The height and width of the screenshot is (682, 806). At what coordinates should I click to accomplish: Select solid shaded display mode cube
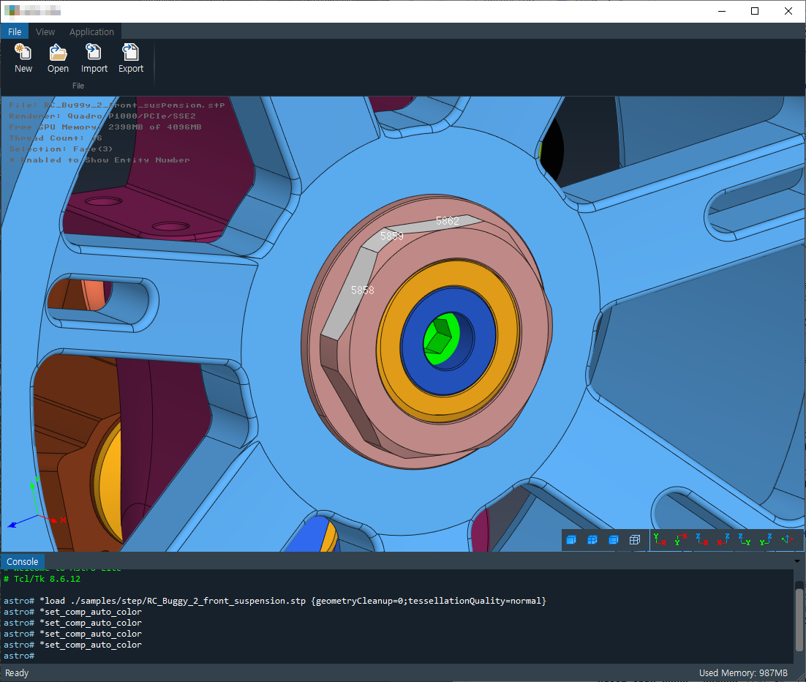click(571, 539)
